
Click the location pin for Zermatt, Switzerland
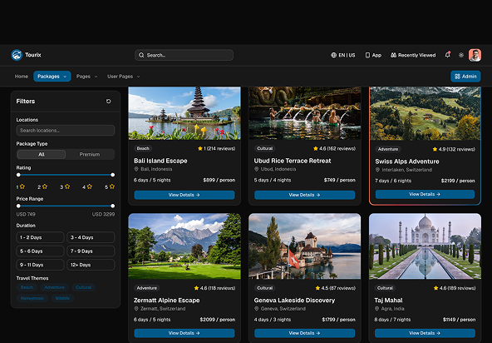[x=136, y=309]
